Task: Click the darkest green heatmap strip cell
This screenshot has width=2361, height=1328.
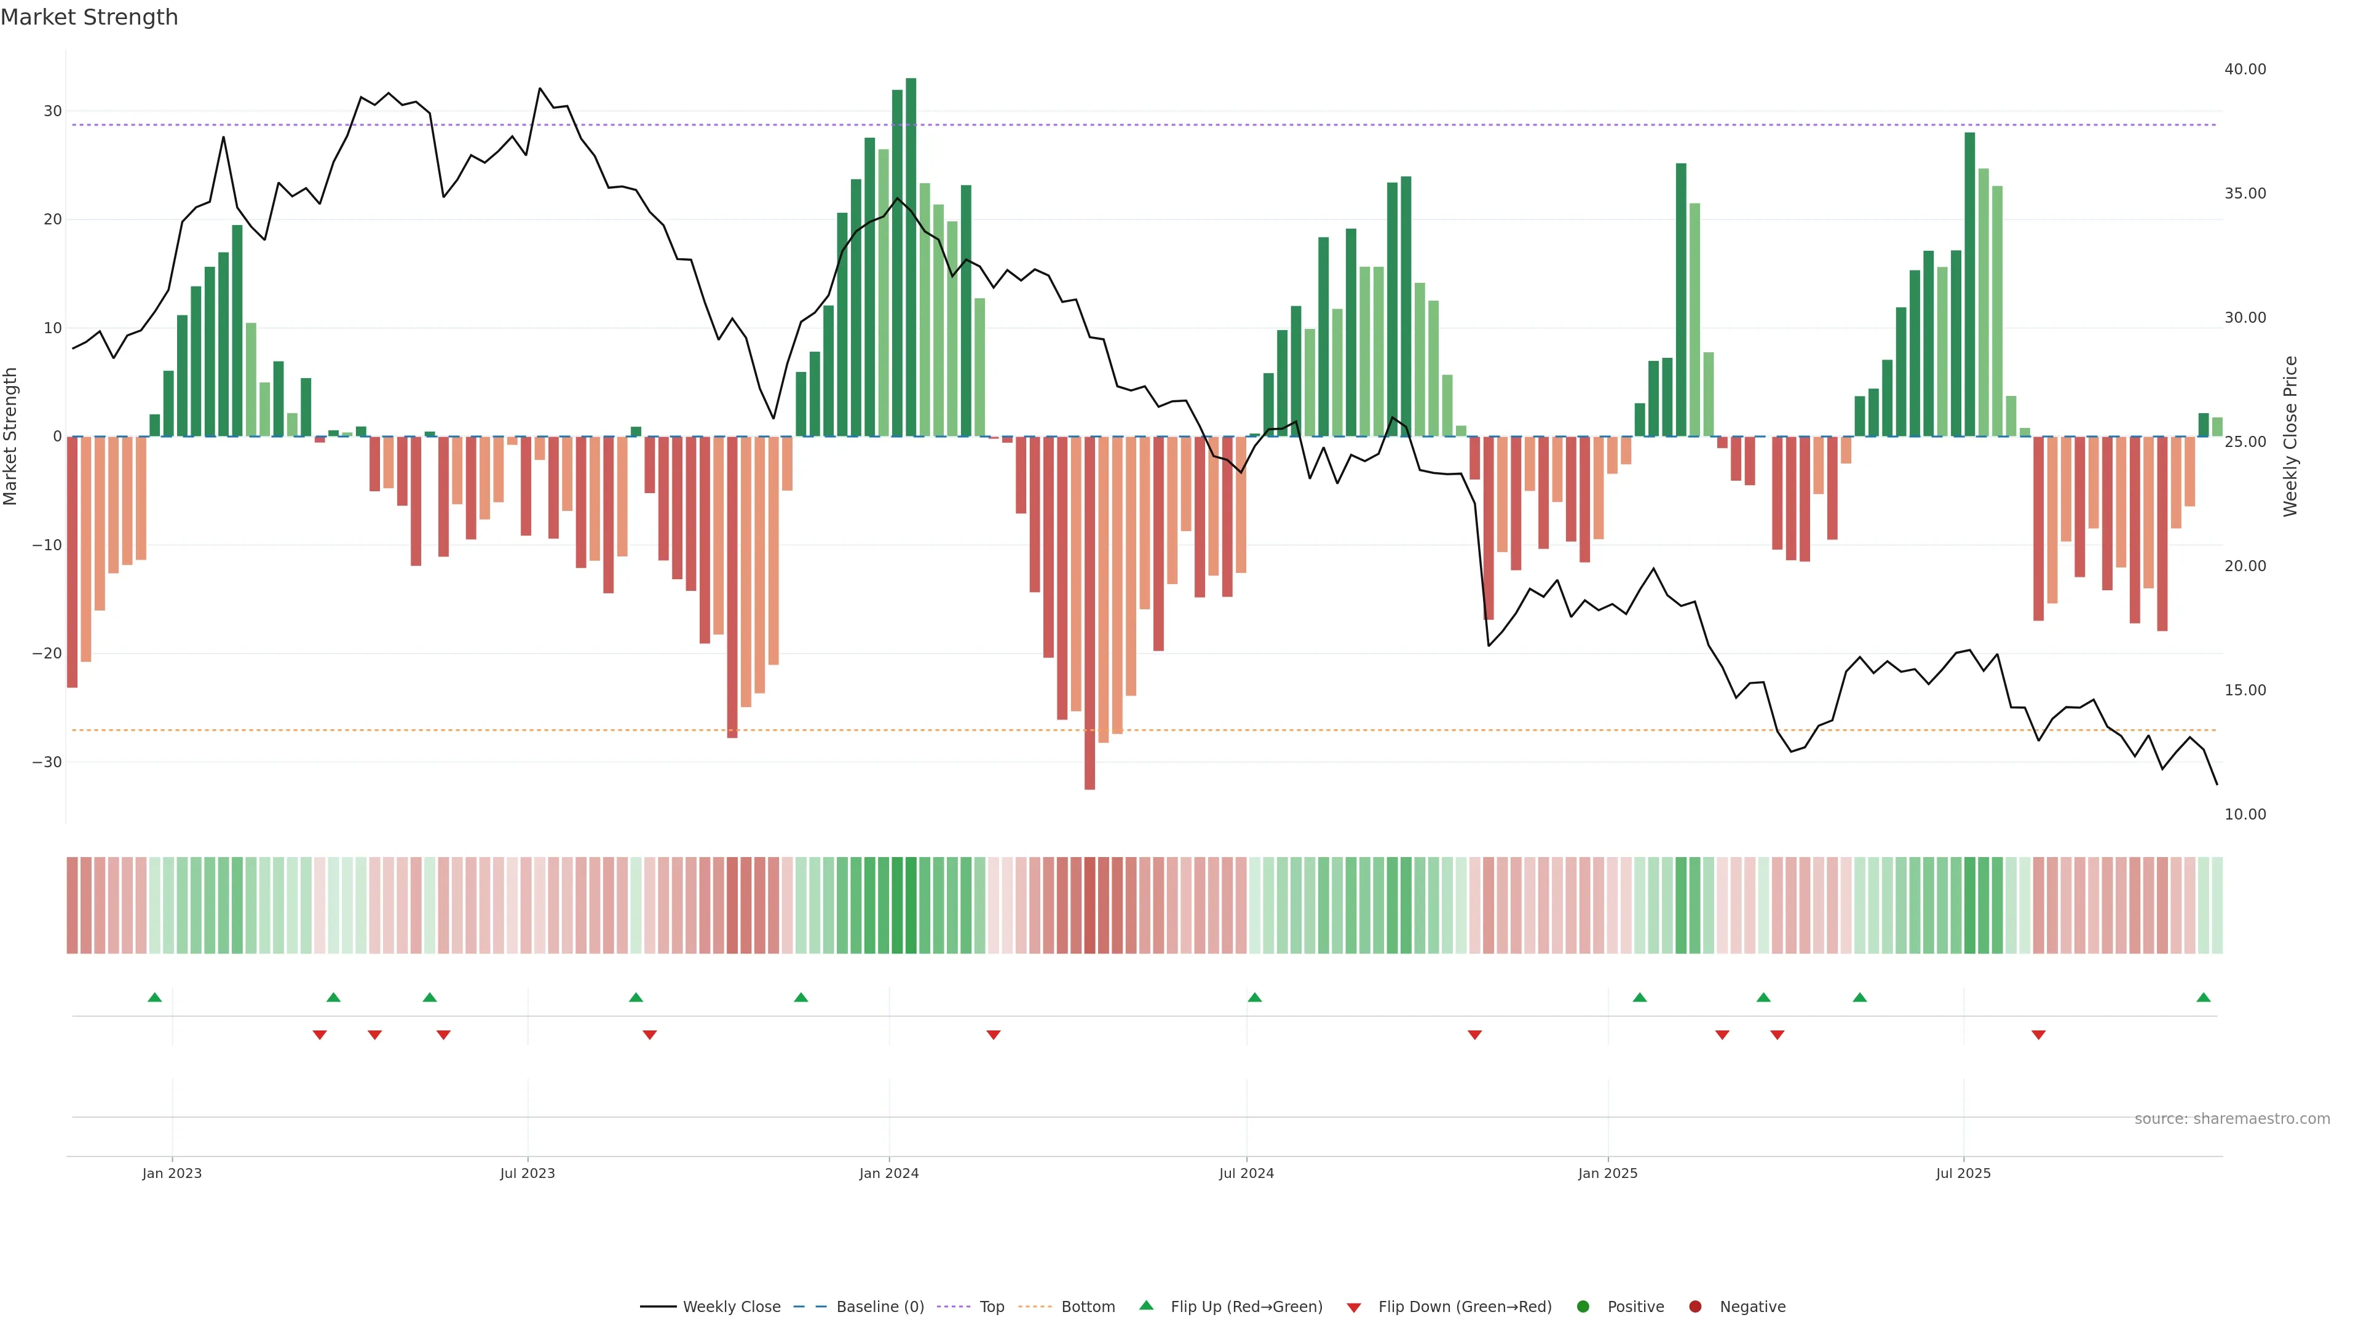Action: coord(911,904)
